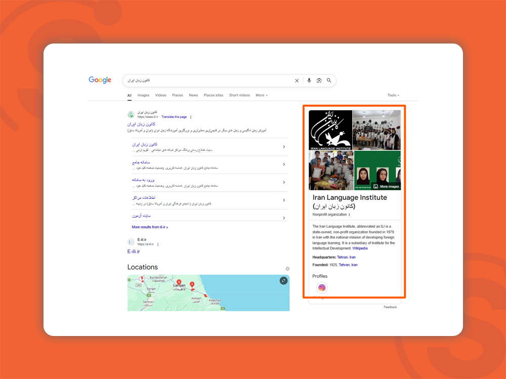Open options dots beside e-ili.ir URL
Screen dimensions: 506x379
158,244
